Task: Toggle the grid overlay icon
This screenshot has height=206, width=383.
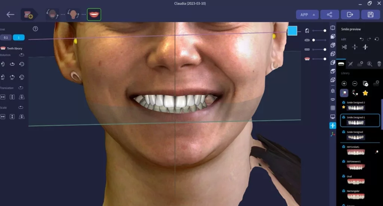Action: click(x=333, y=108)
